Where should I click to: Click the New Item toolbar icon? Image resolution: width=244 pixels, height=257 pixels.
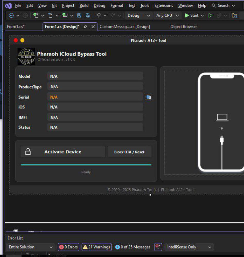[x=36, y=15]
